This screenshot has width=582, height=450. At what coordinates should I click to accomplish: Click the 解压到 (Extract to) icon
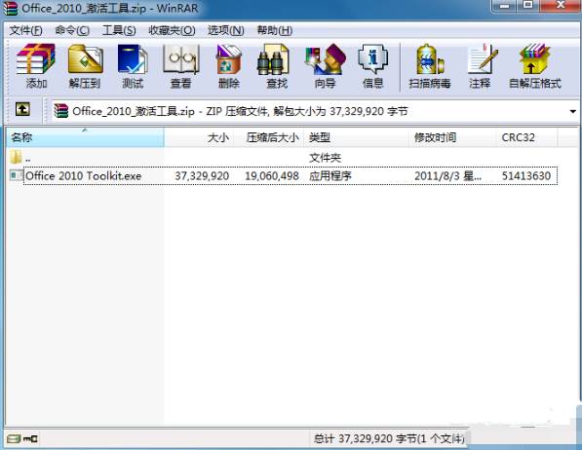coord(85,66)
